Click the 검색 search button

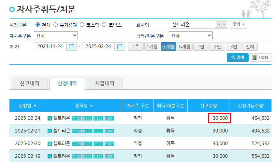coord(238,57)
